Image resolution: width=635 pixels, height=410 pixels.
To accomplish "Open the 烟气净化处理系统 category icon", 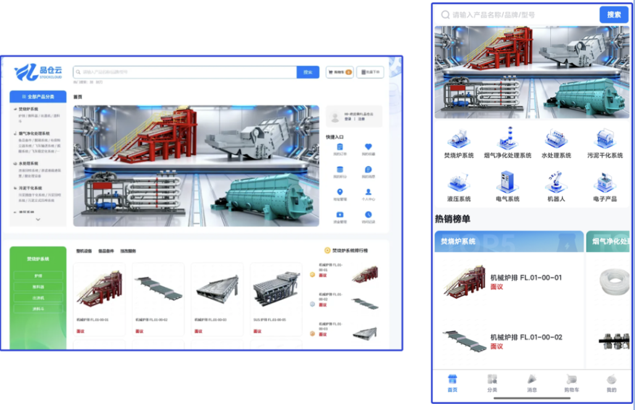I will 507,139.
